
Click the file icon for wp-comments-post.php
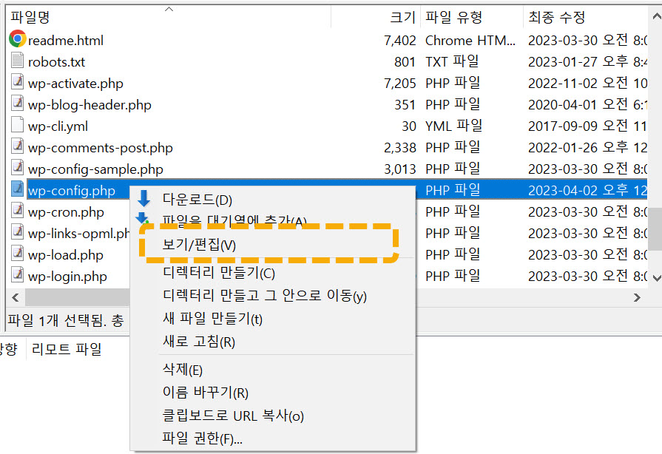click(17, 146)
